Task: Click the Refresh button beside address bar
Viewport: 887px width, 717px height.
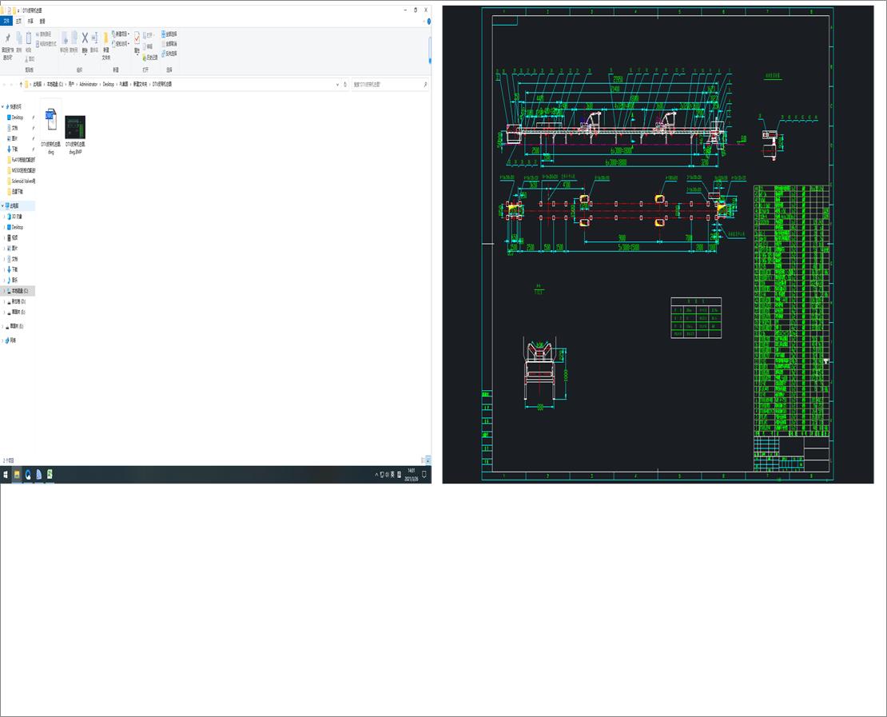Action: click(x=345, y=84)
